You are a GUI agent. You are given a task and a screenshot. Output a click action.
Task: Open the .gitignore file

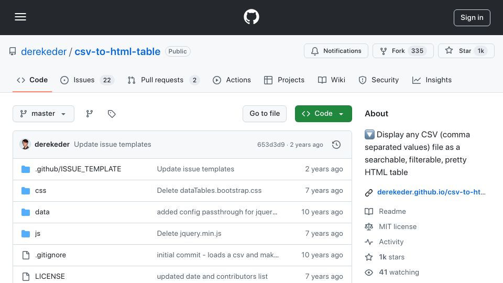tap(50, 255)
